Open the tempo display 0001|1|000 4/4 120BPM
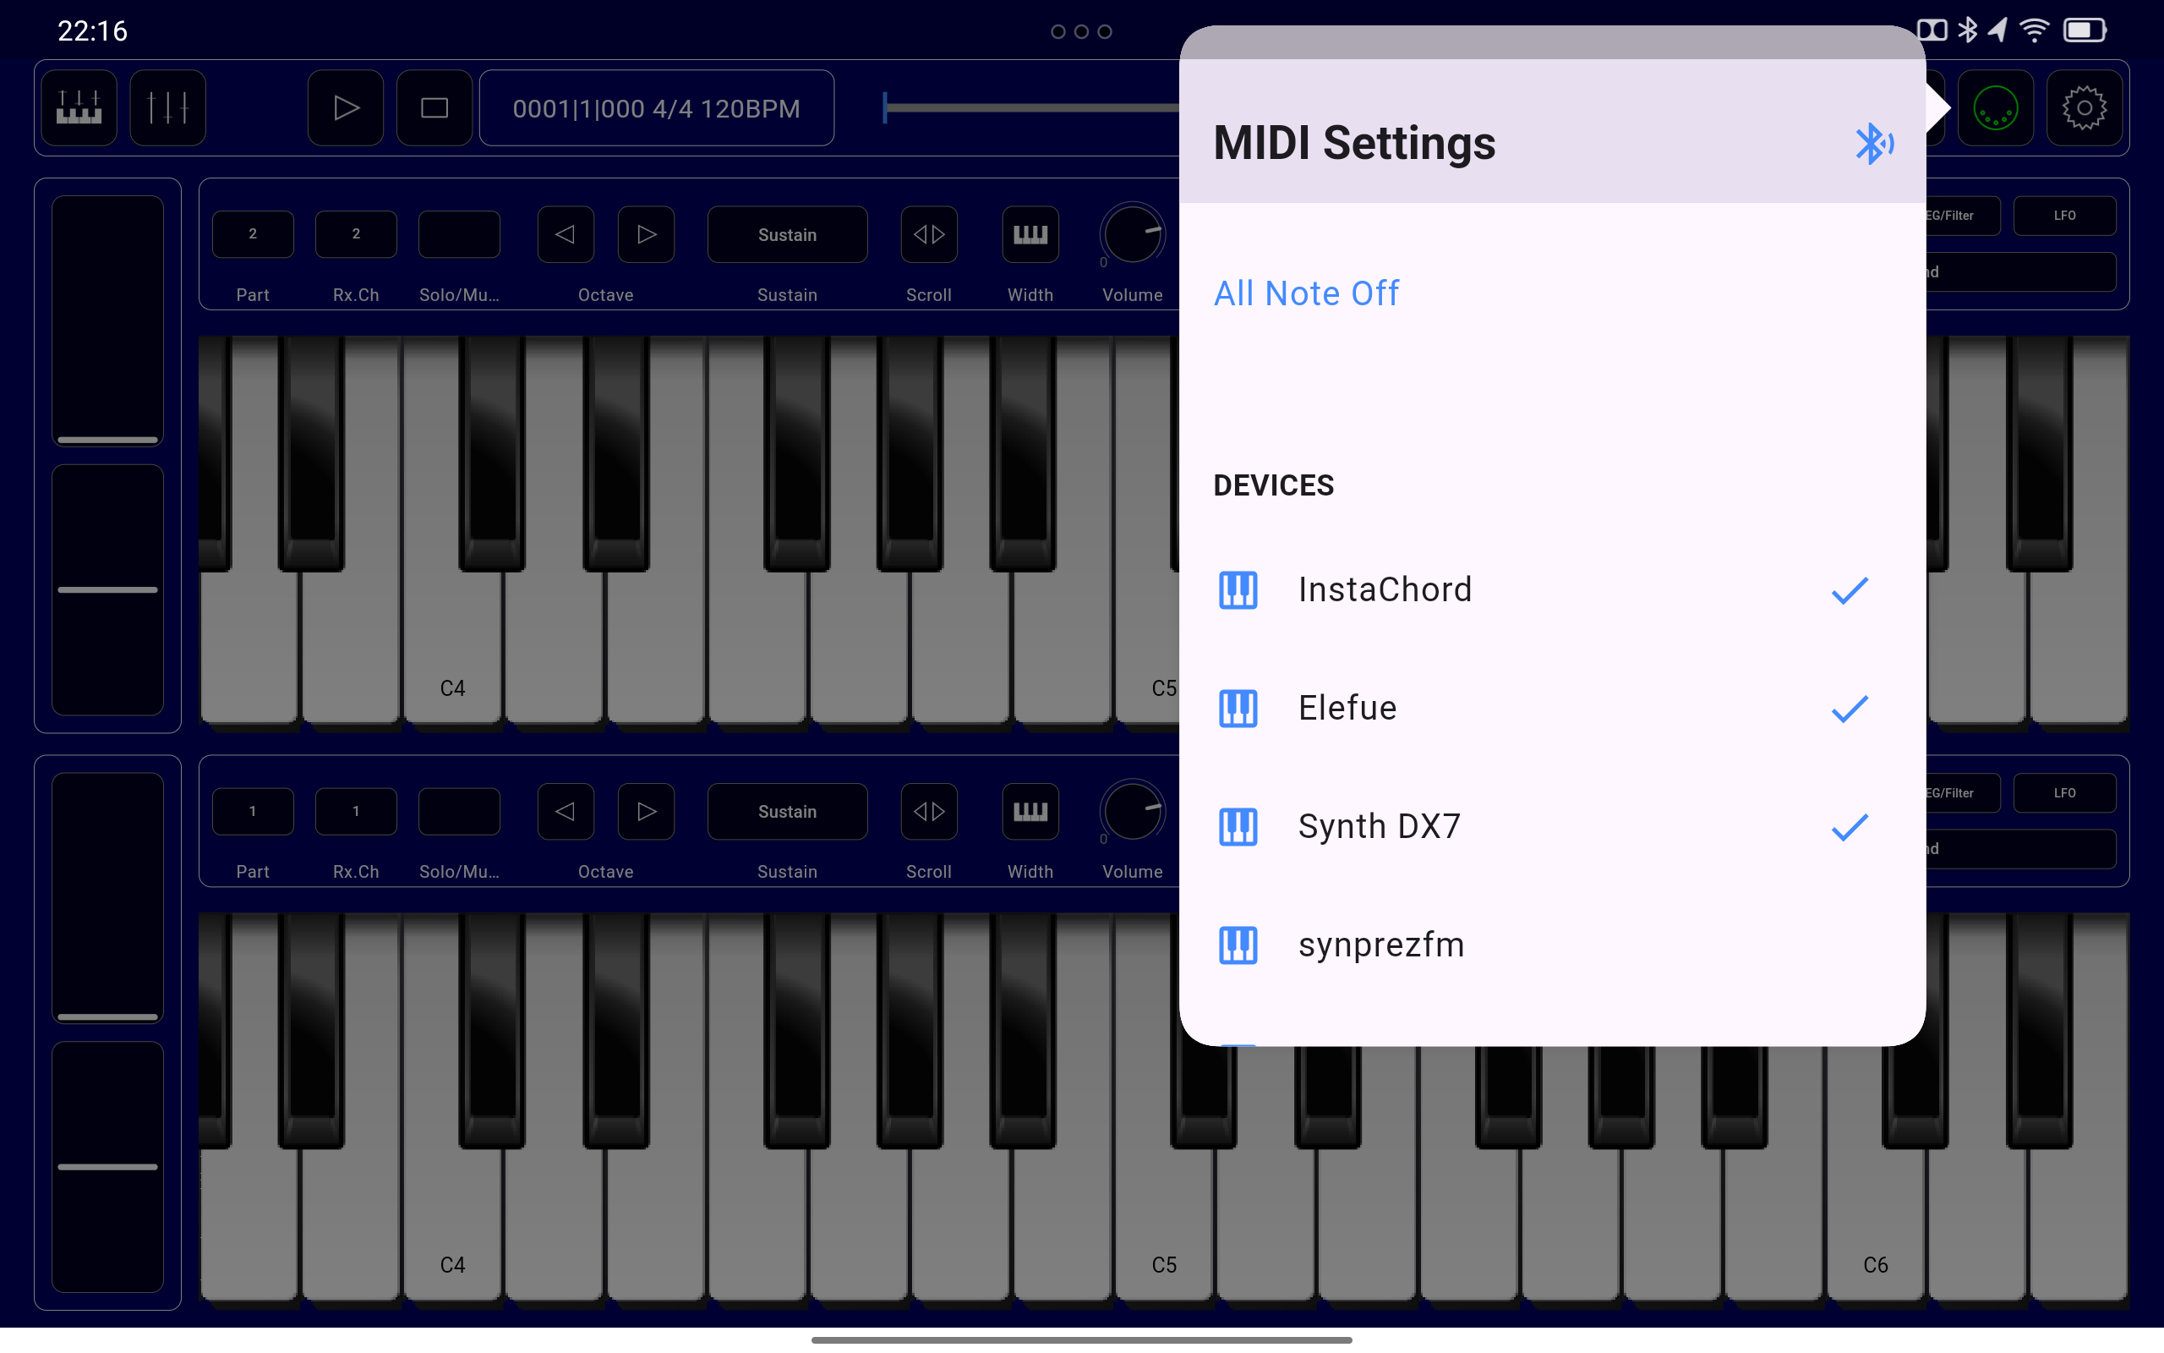2164x1353 pixels. [x=656, y=108]
